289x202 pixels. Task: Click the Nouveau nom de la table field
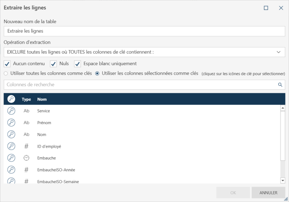(x=144, y=31)
